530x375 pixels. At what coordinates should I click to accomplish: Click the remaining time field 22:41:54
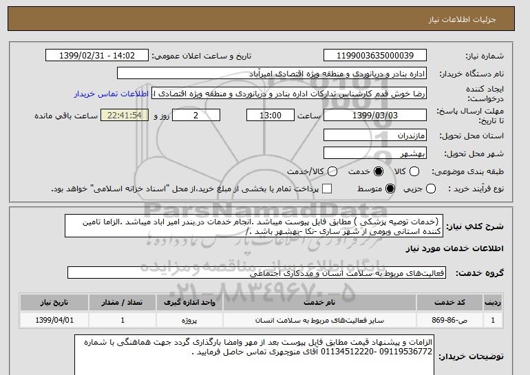point(125,115)
